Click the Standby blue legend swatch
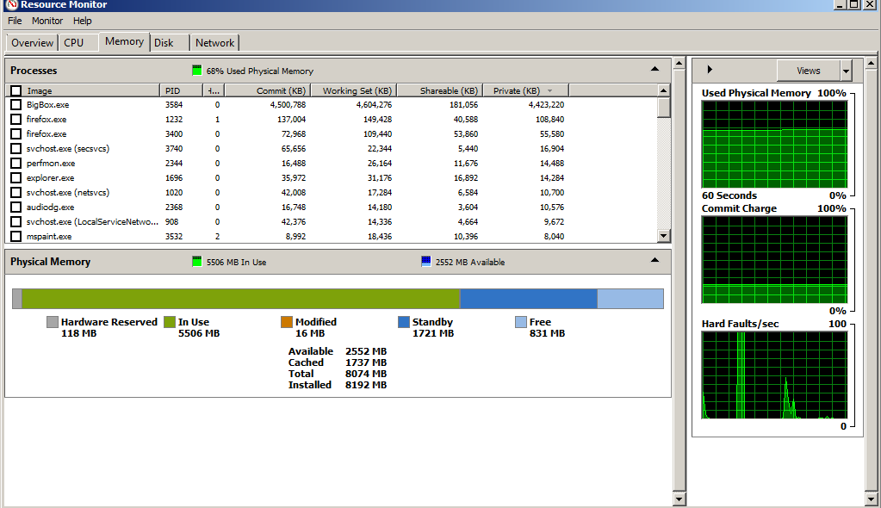 [404, 322]
